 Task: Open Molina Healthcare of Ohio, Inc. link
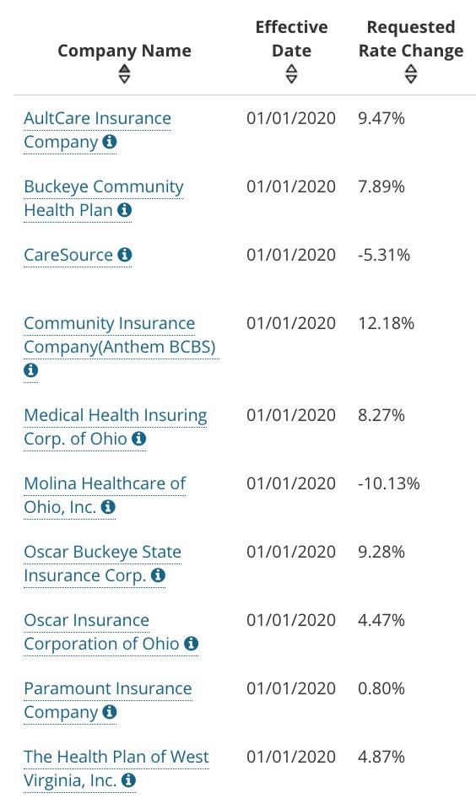[105, 495]
